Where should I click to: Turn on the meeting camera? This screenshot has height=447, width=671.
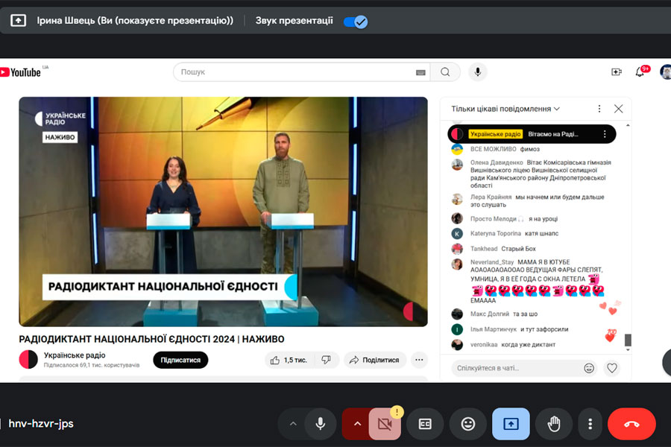(x=385, y=424)
